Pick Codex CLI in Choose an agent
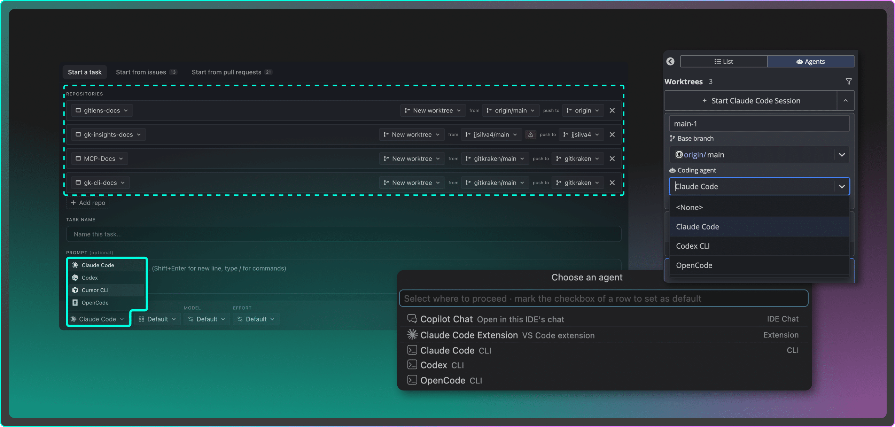895x427 pixels. click(604, 365)
